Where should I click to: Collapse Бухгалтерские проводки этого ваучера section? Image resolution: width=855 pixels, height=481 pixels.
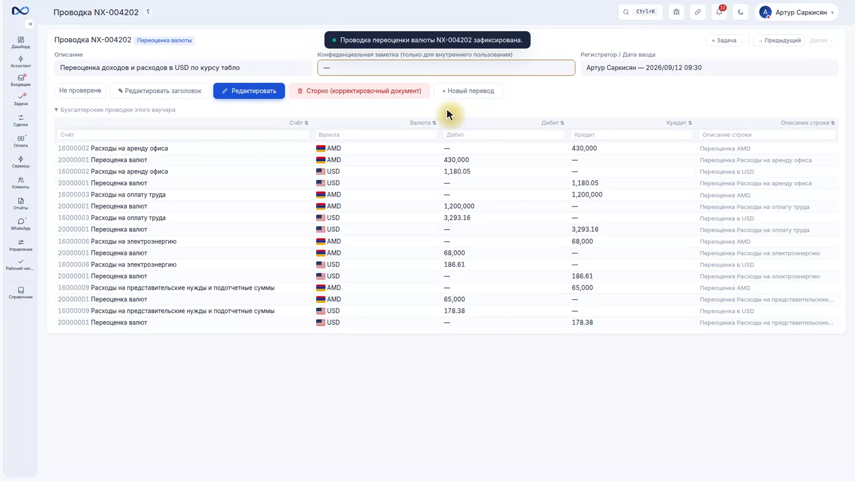point(115,110)
